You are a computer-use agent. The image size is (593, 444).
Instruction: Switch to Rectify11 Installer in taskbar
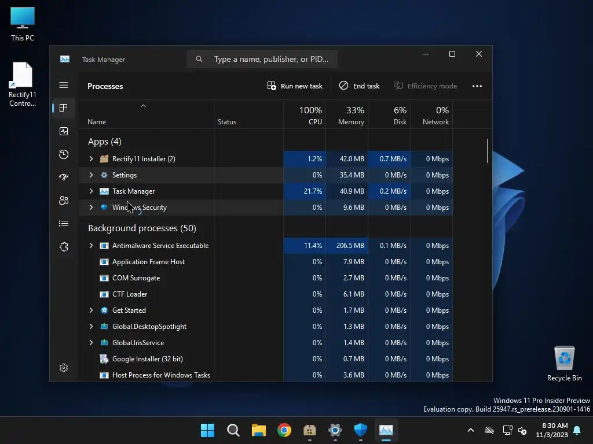309,430
